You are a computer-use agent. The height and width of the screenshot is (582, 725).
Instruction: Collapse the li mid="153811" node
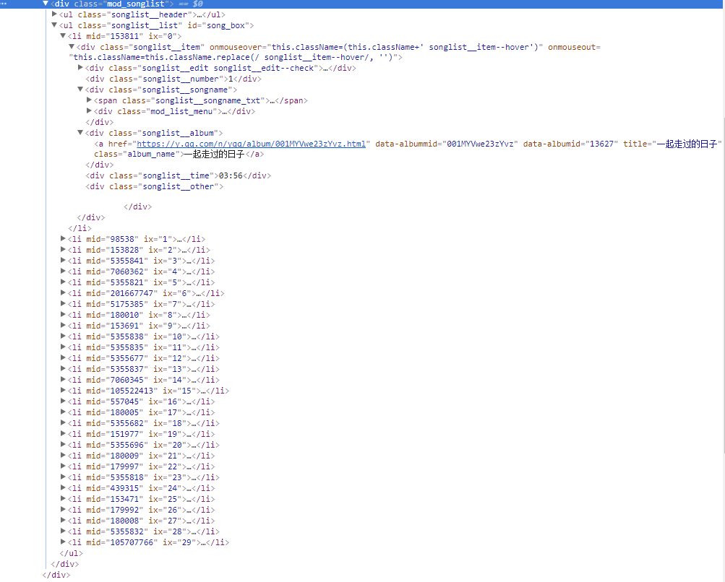[63, 36]
